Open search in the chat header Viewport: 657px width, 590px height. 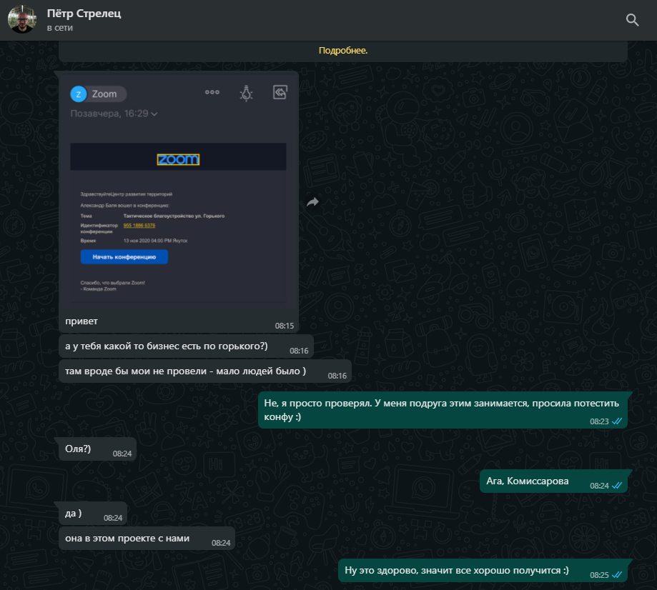click(632, 20)
